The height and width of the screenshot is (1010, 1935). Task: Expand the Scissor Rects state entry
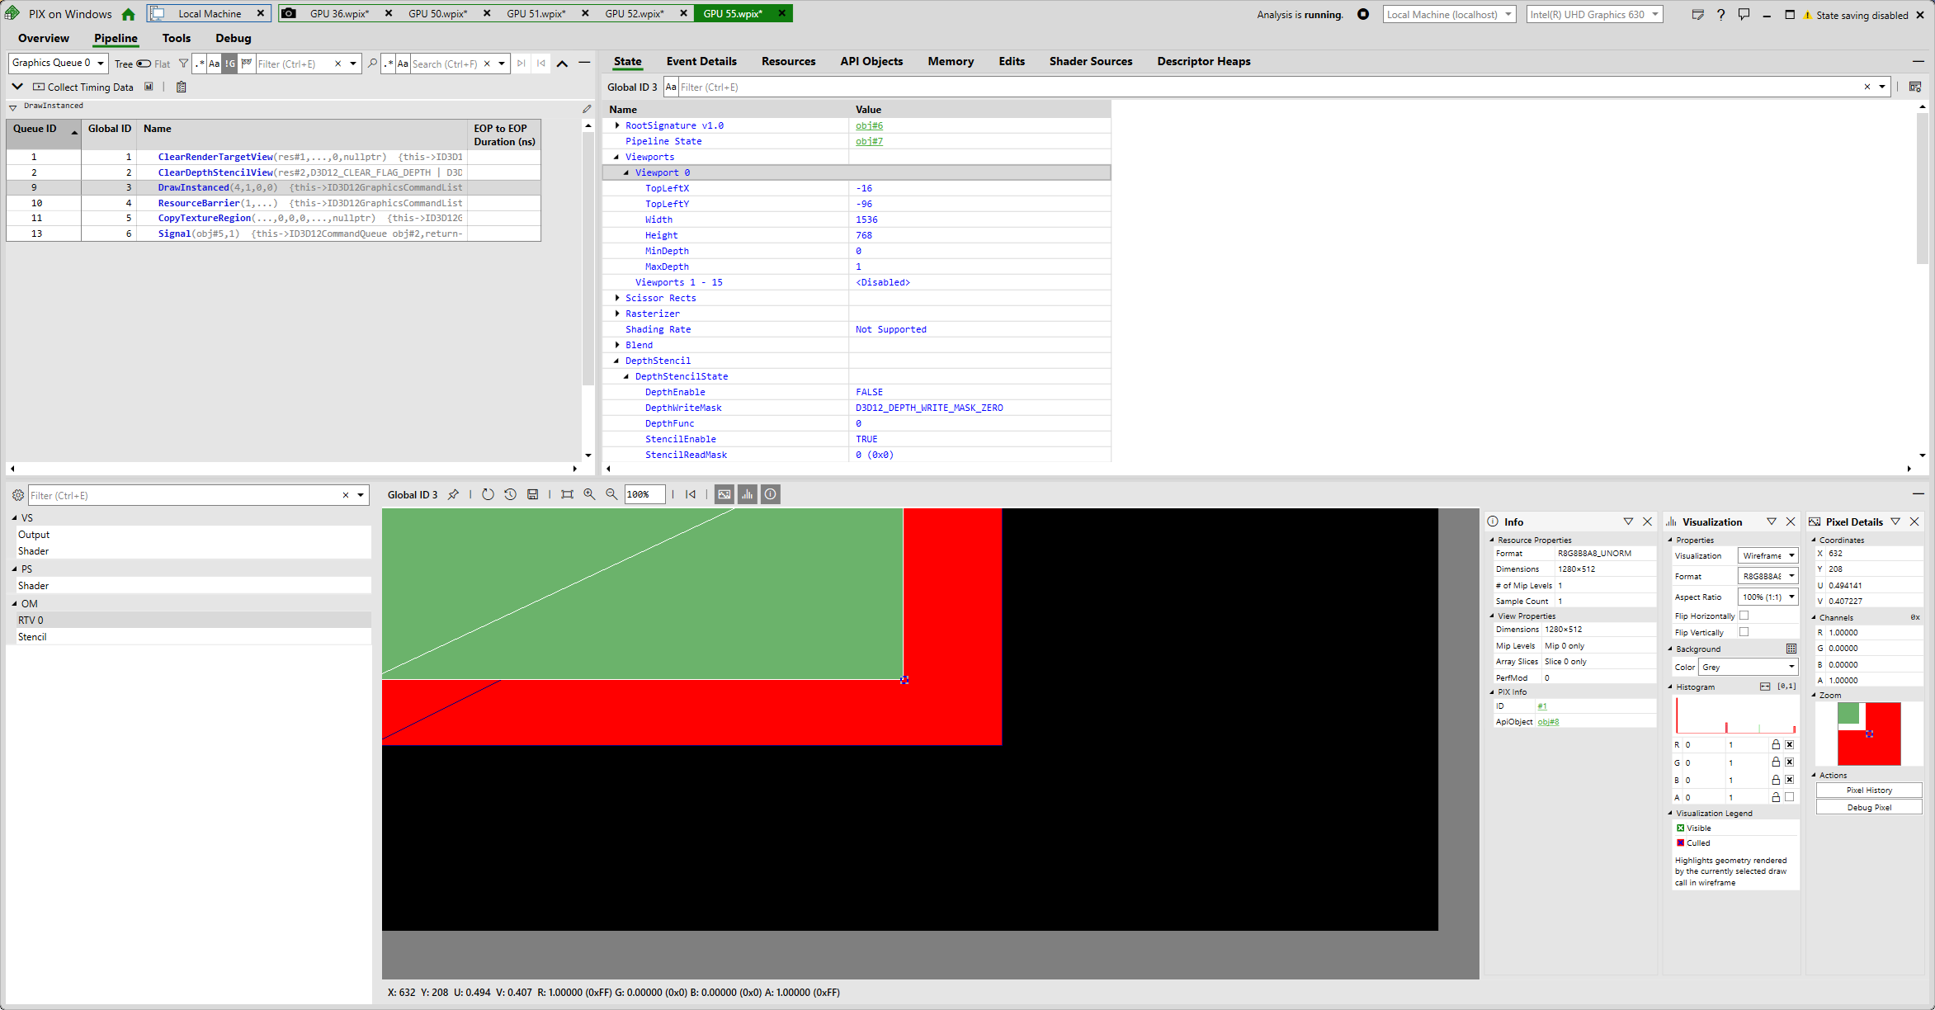pyautogui.click(x=617, y=298)
